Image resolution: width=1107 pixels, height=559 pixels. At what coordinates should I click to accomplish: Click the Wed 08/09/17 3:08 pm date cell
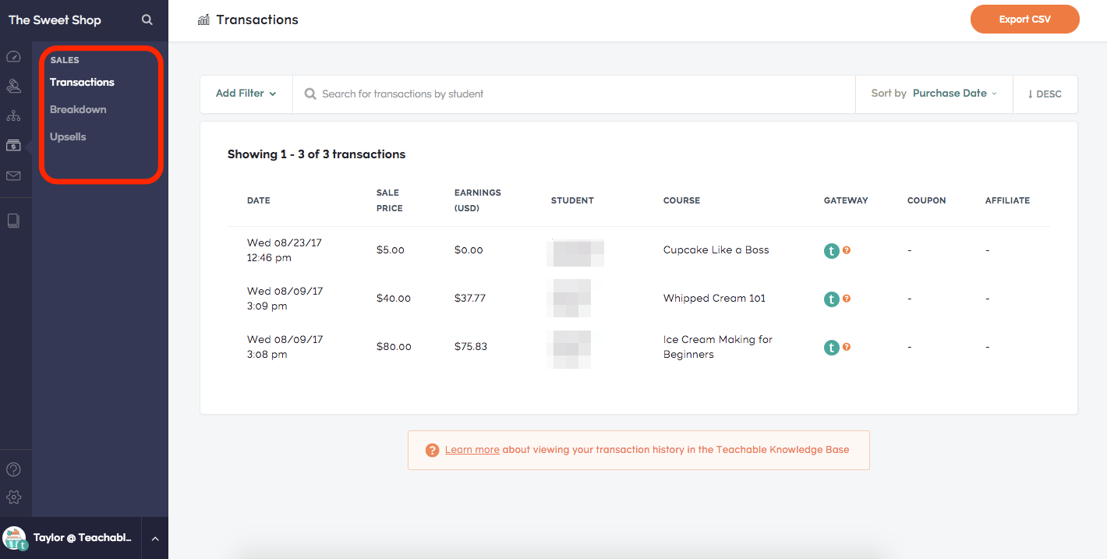click(x=285, y=347)
